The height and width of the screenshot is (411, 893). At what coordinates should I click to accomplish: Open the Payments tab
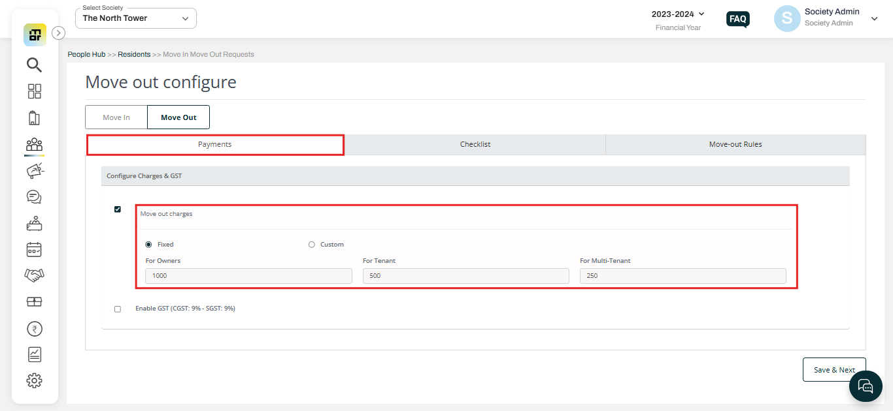pyautogui.click(x=215, y=145)
